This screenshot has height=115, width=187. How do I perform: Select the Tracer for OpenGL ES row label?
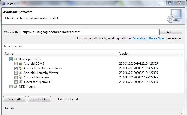tap(38, 82)
